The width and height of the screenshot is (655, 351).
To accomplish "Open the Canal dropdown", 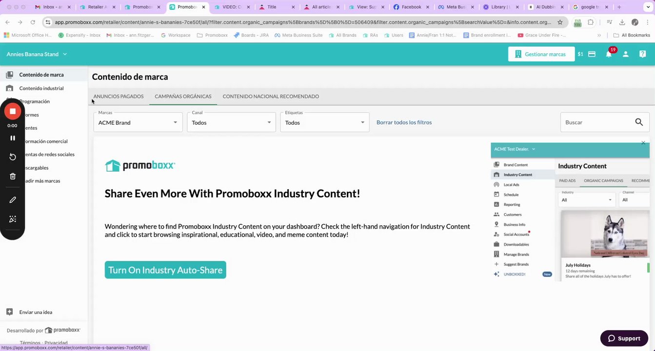I will pyautogui.click(x=231, y=122).
